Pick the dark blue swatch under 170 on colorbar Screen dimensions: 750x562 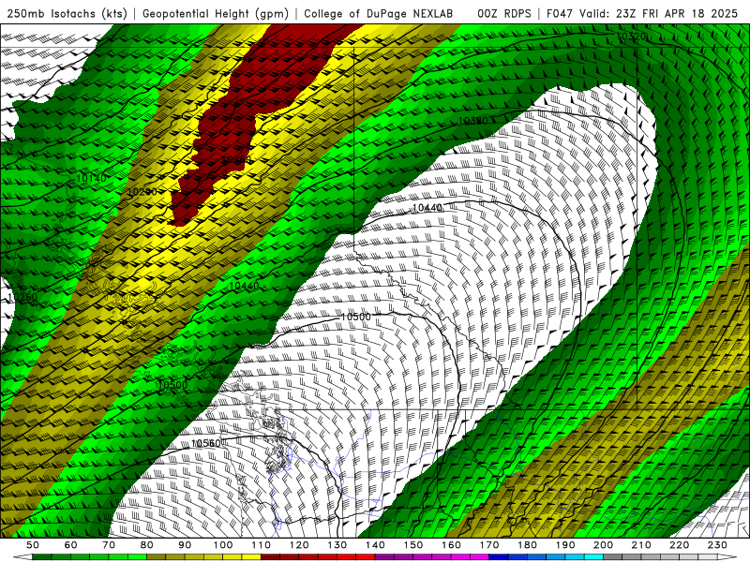(x=499, y=557)
